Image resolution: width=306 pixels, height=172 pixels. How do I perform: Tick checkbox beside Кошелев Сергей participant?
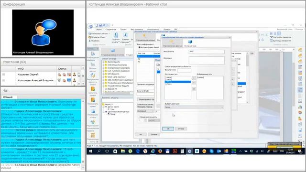click(4, 75)
